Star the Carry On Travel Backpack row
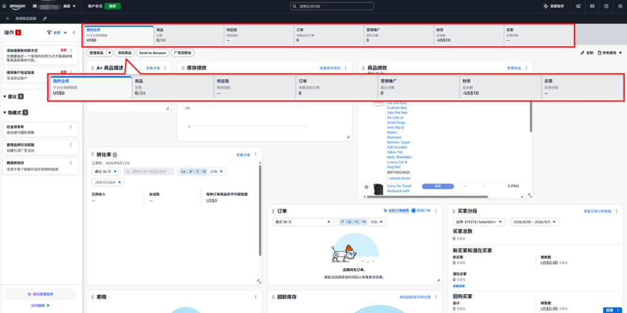 click(366, 187)
